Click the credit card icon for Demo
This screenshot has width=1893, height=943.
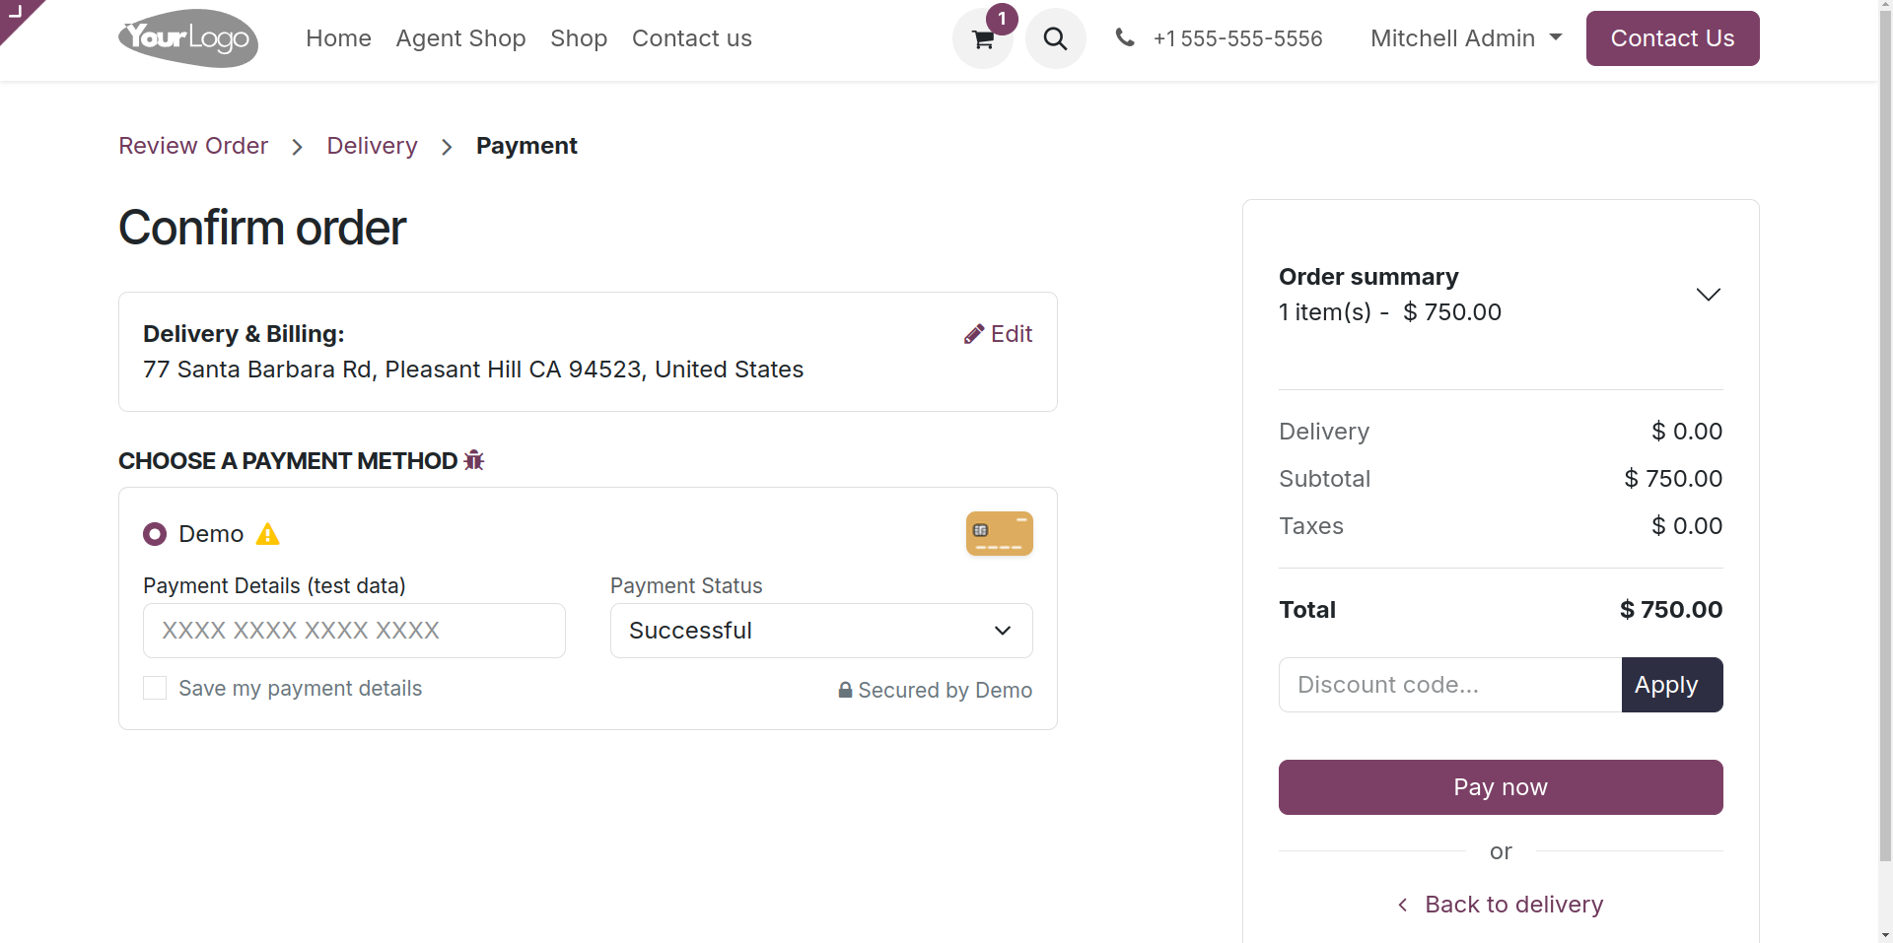click(999, 533)
